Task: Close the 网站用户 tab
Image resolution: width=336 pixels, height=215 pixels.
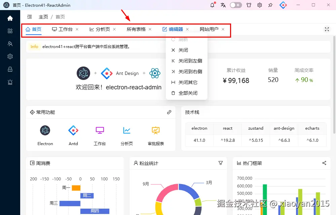Action: tap(223, 29)
